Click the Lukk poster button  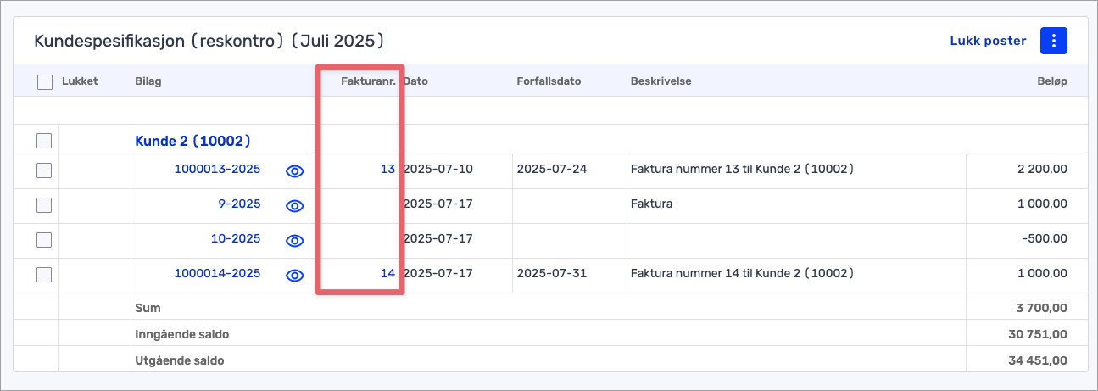[988, 41]
